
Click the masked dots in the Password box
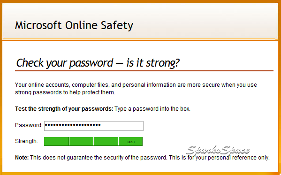pyautogui.click(x=73, y=125)
